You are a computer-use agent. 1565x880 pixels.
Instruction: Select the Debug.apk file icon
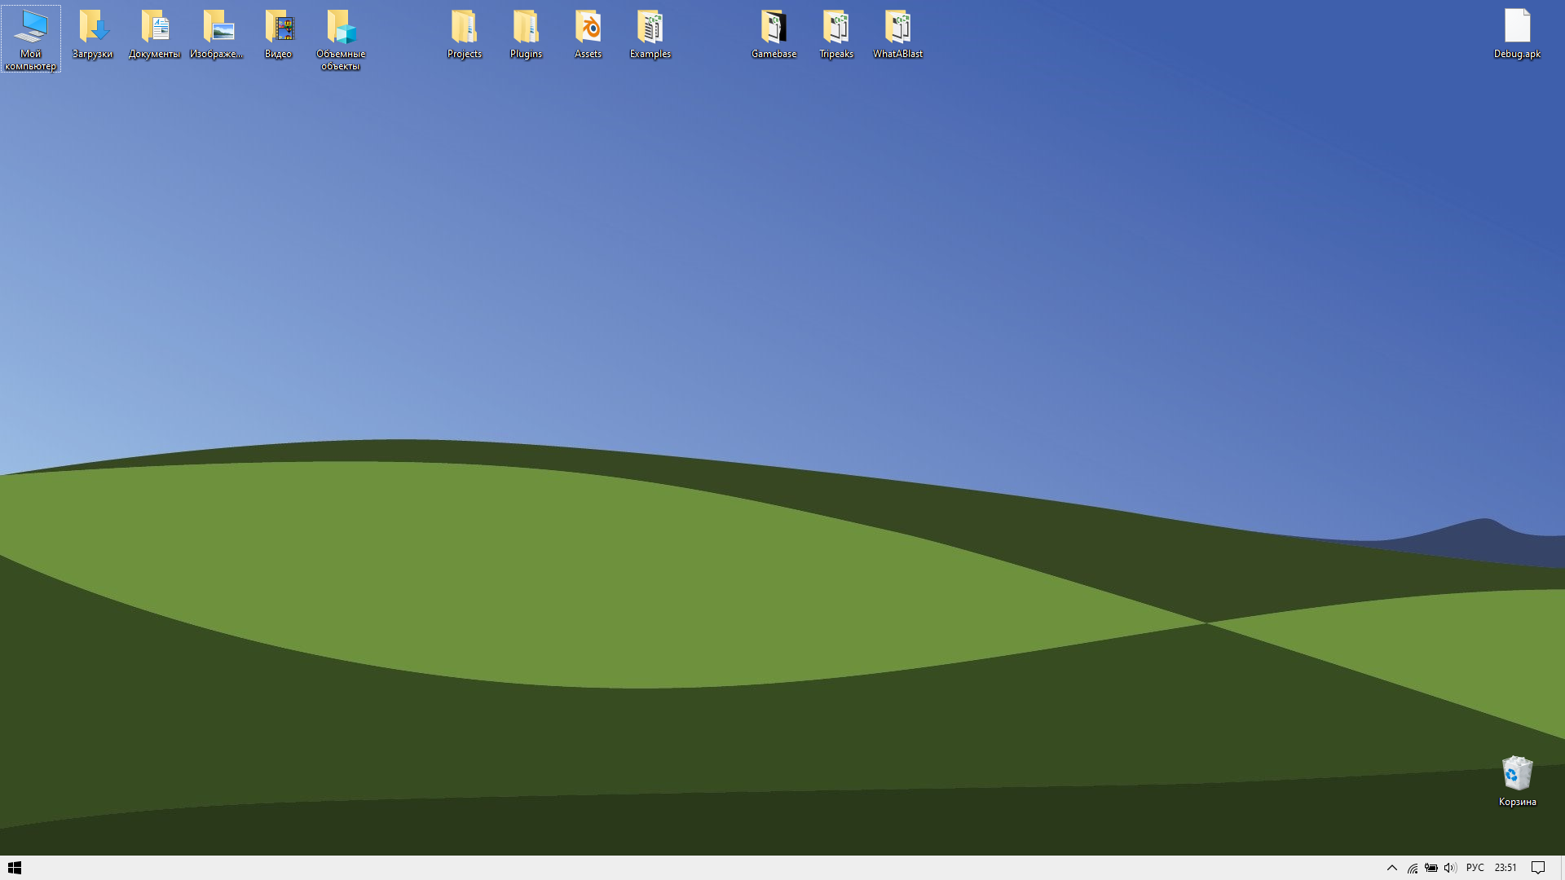click(x=1518, y=34)
